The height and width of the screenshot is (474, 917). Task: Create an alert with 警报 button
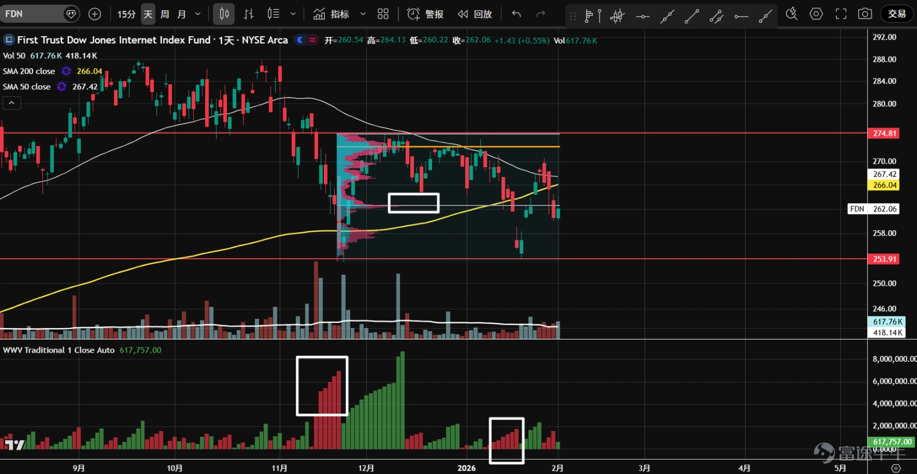pyautogui.click(x=425, y=14)
